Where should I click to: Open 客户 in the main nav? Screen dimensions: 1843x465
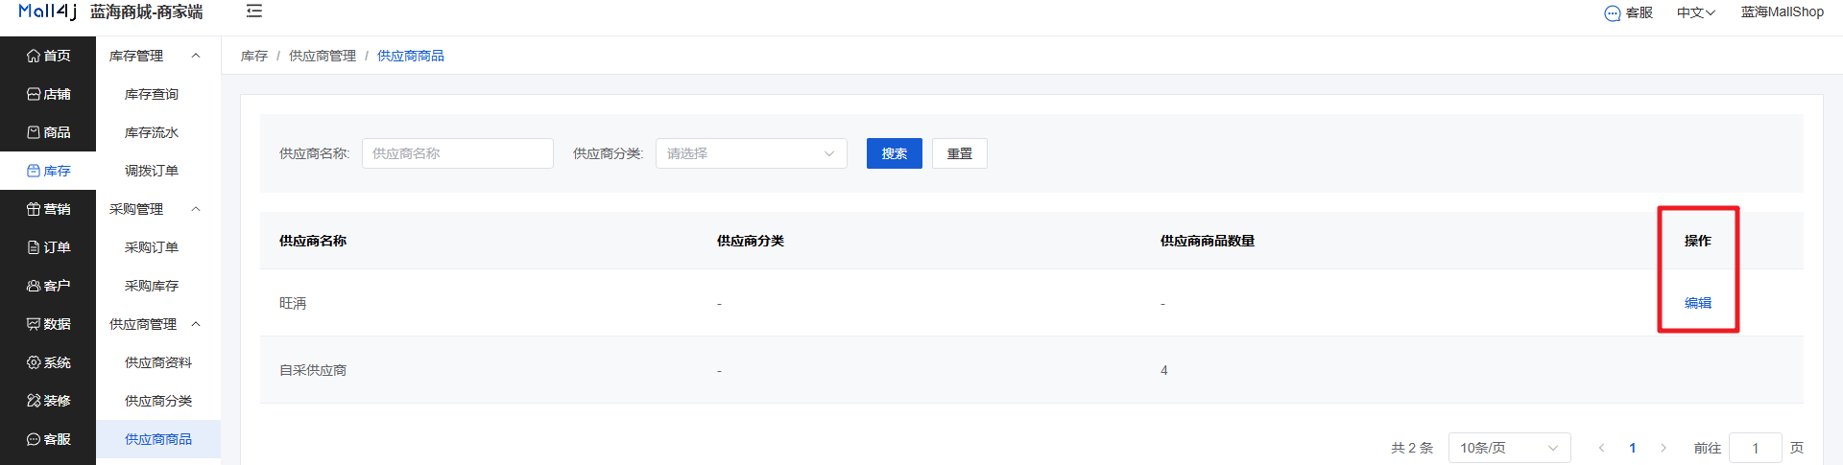point(48,286)
